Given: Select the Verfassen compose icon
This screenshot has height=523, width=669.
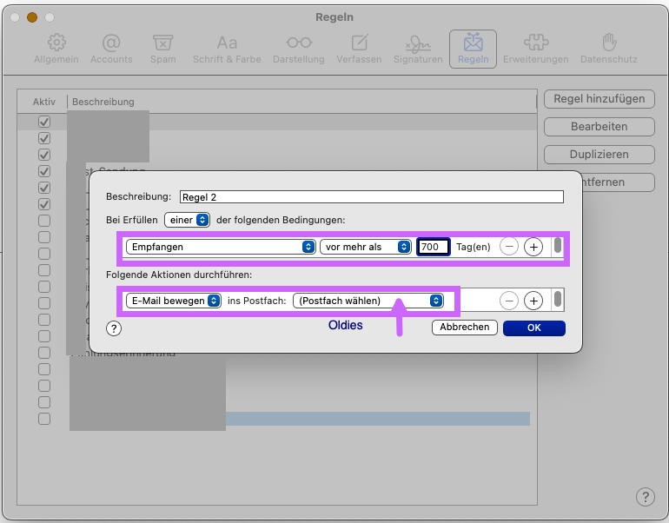Looking at the screenshot, I should (359, 49).
